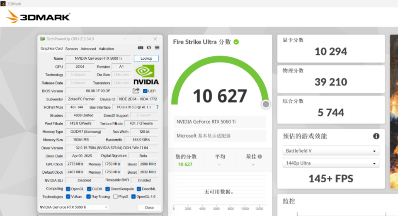Screen dimensions: 398x216
Task: Click the main score 10 627
Action: [x=220, y=96]
